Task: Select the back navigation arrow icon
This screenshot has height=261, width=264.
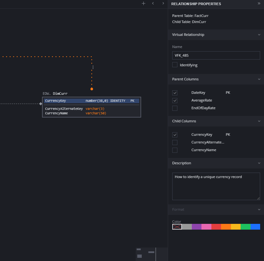Action: pyautogui.click(x=153, y=4)
